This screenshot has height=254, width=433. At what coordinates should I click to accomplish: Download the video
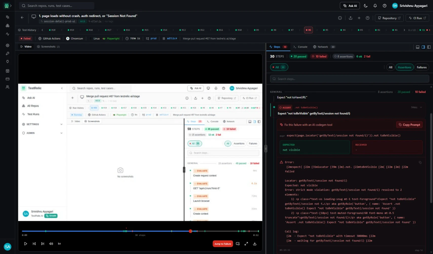pyautogui.click(x=255, y=244)
